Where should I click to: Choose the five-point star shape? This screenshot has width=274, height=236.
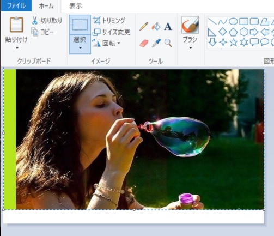click(234, 43)
